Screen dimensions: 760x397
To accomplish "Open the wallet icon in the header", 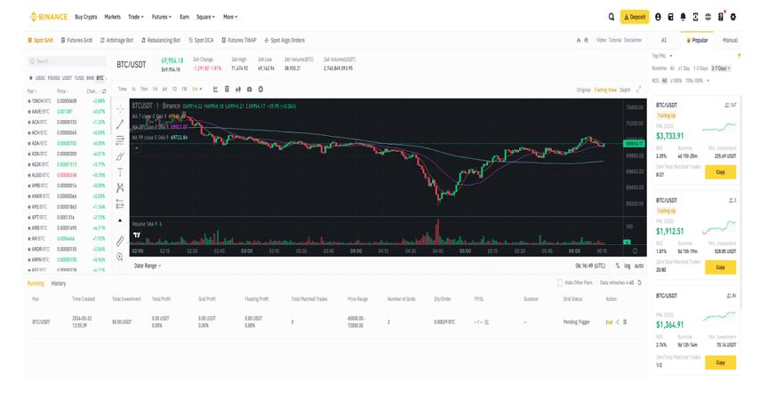I will 670,17.
